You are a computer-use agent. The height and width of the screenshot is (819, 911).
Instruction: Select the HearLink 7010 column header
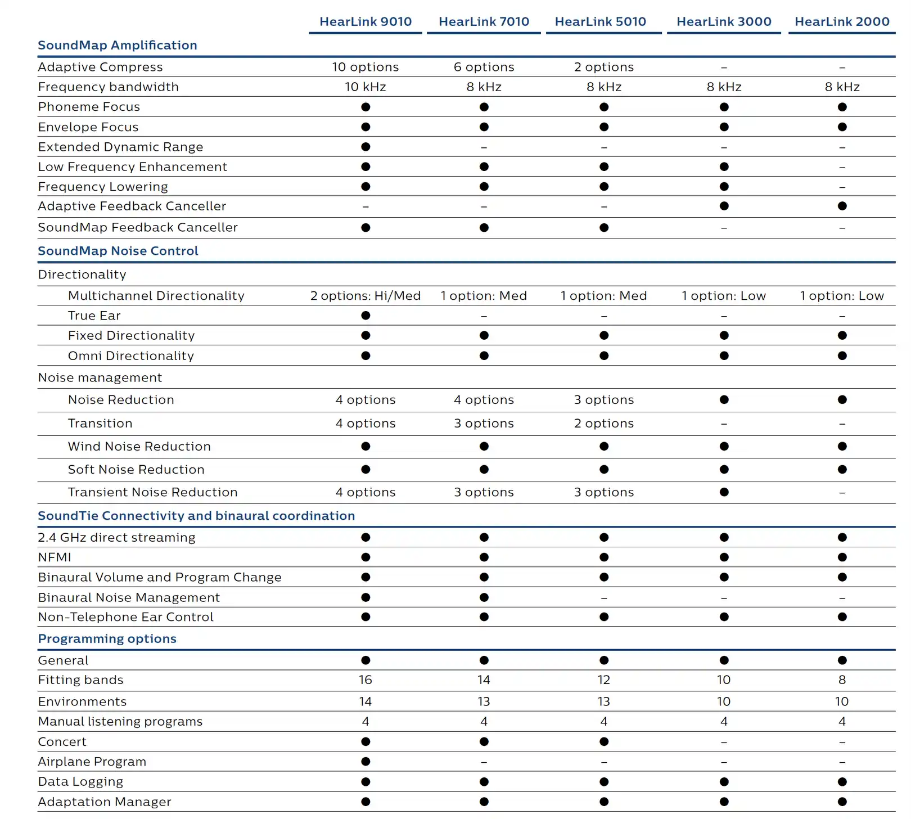pos(484,22)
